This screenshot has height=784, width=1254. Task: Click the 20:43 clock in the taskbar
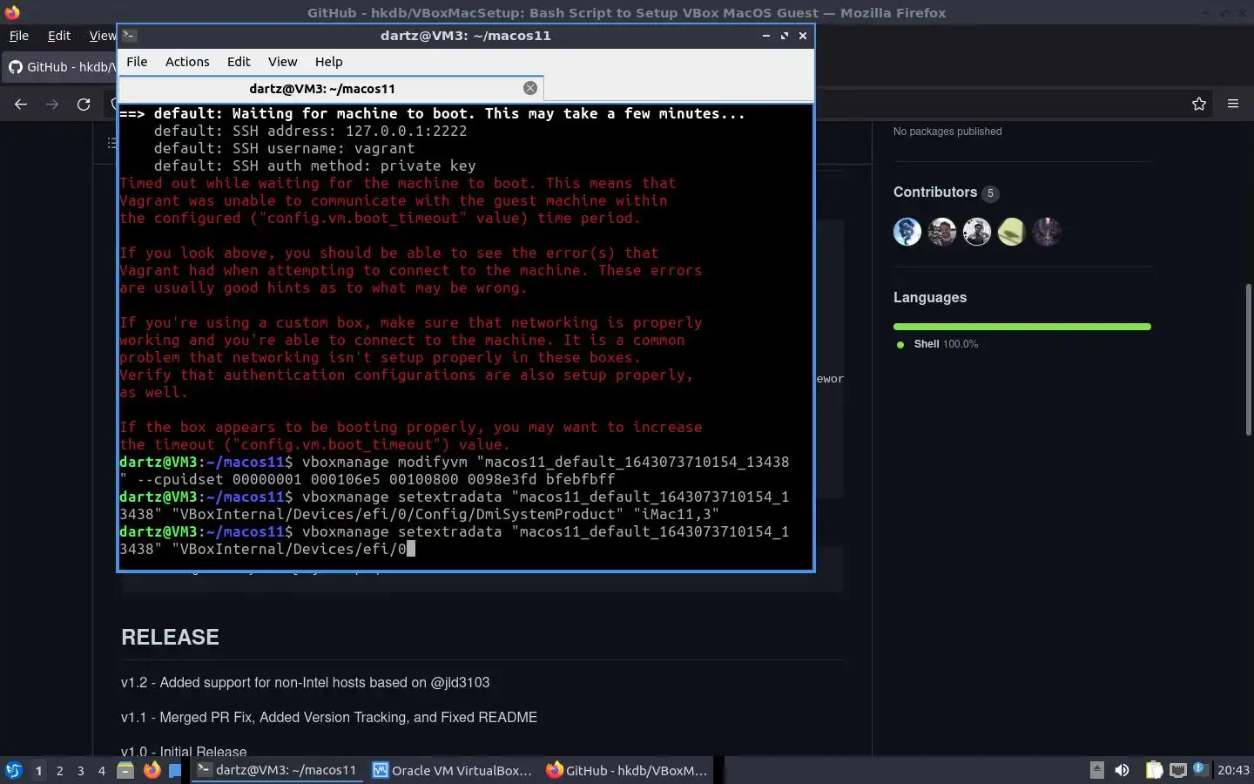point(1233,770)
